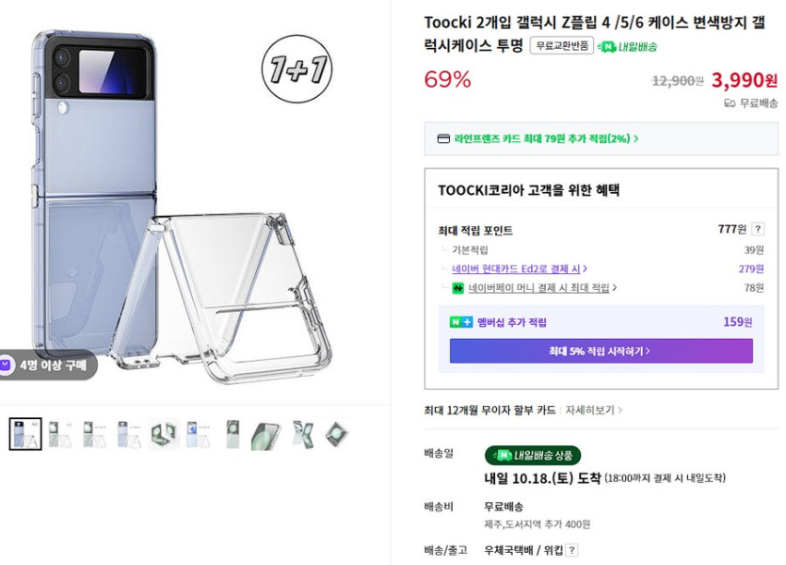This screenshot has width=786, height=565.
Task: Click the card icon in the 라인프렌즈 banner
Action: coord(443,138)
